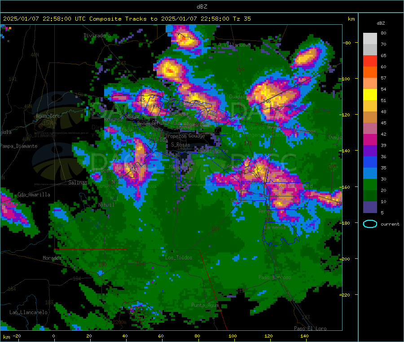This screenshot has height=342, width=404.
Task: Pick the green 20-30 dBZ swatch
Action: (x=370, y=185)
